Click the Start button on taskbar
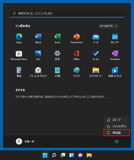Viewport: 134px width, 160px height. coord(45,155)
